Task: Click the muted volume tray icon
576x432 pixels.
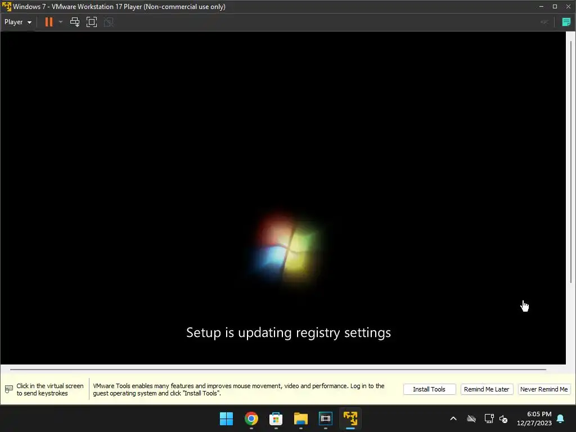Action: click(x=503, y=418)
